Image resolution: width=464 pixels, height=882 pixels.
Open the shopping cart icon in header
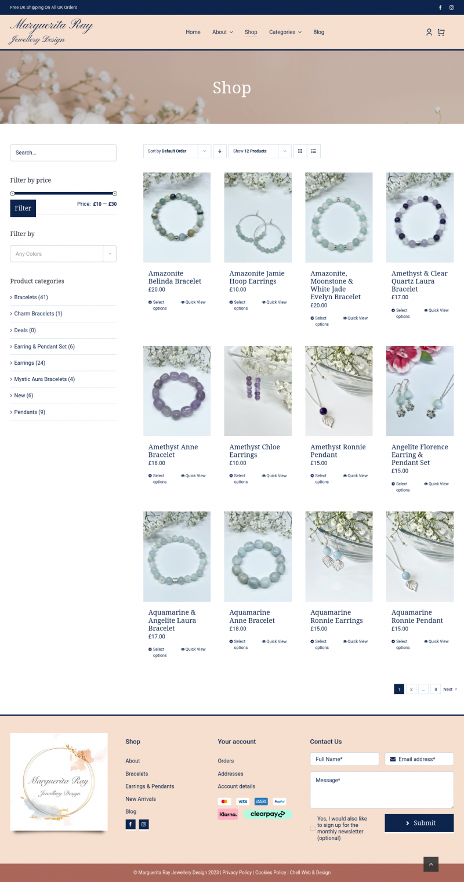coord(441,32)
